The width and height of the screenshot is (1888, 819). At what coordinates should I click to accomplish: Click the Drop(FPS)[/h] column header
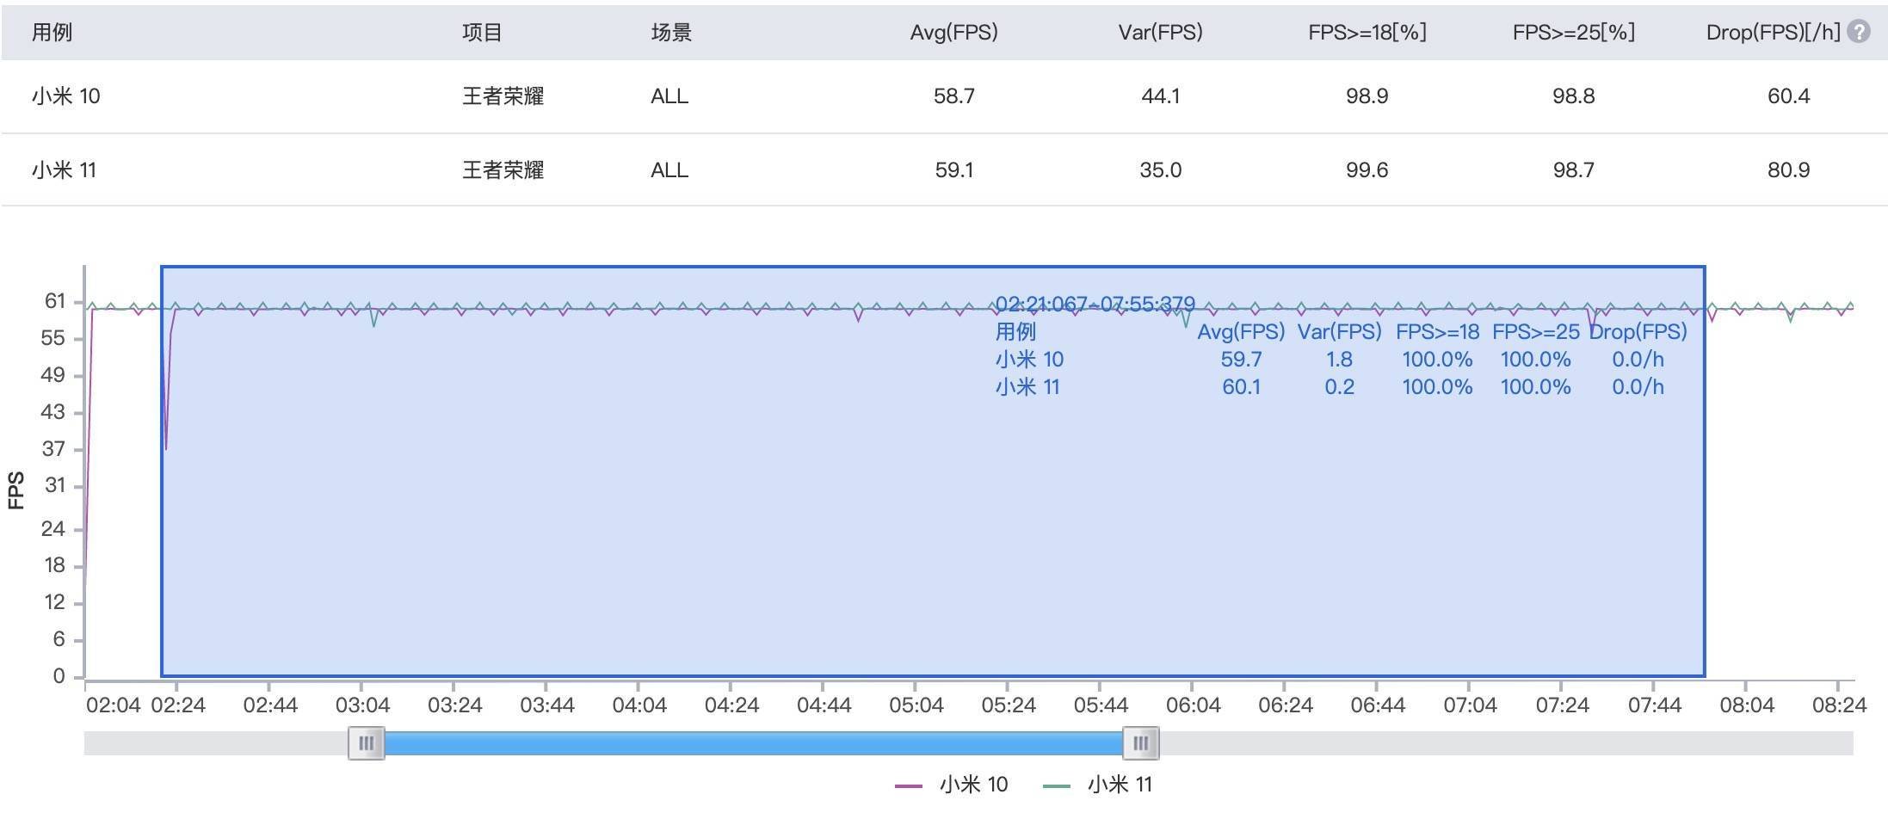(x=1773, y=32)
